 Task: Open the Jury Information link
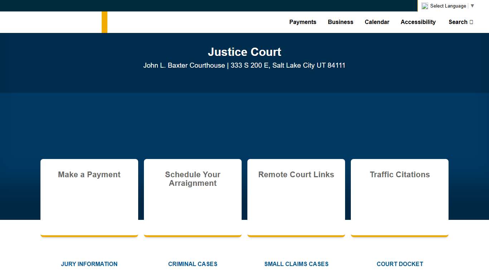pos(89,264)
